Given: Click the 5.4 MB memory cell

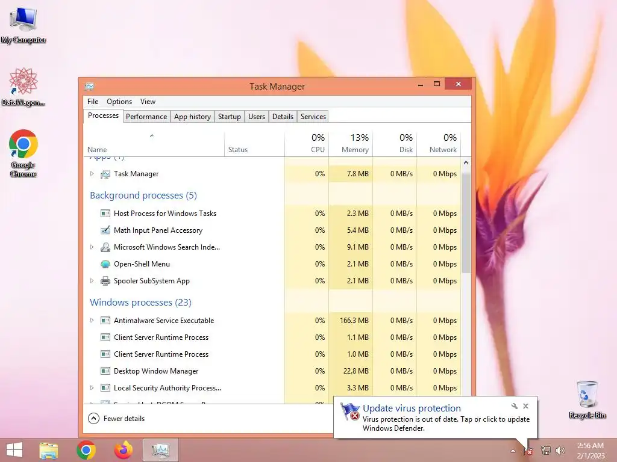Looking at the screenshot, I should [x=351, y=230].
